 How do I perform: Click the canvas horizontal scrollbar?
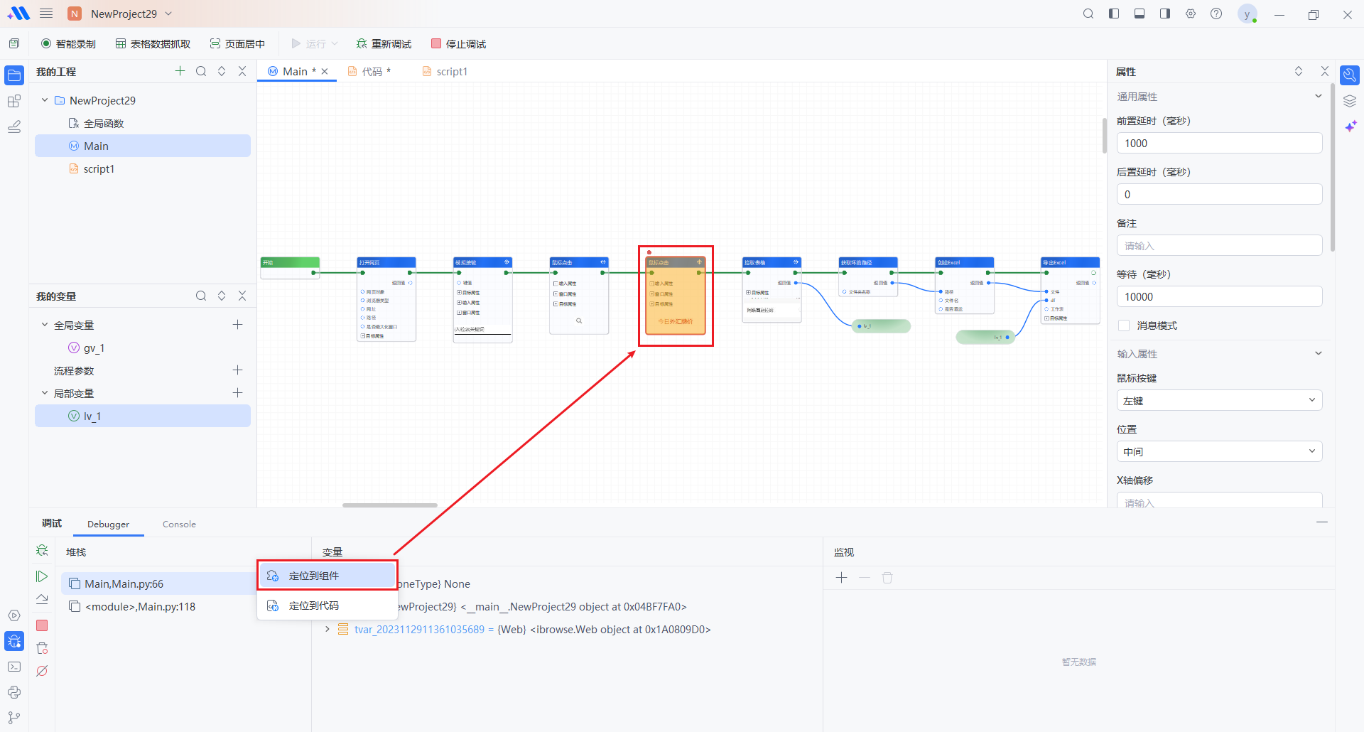(389, 505)
